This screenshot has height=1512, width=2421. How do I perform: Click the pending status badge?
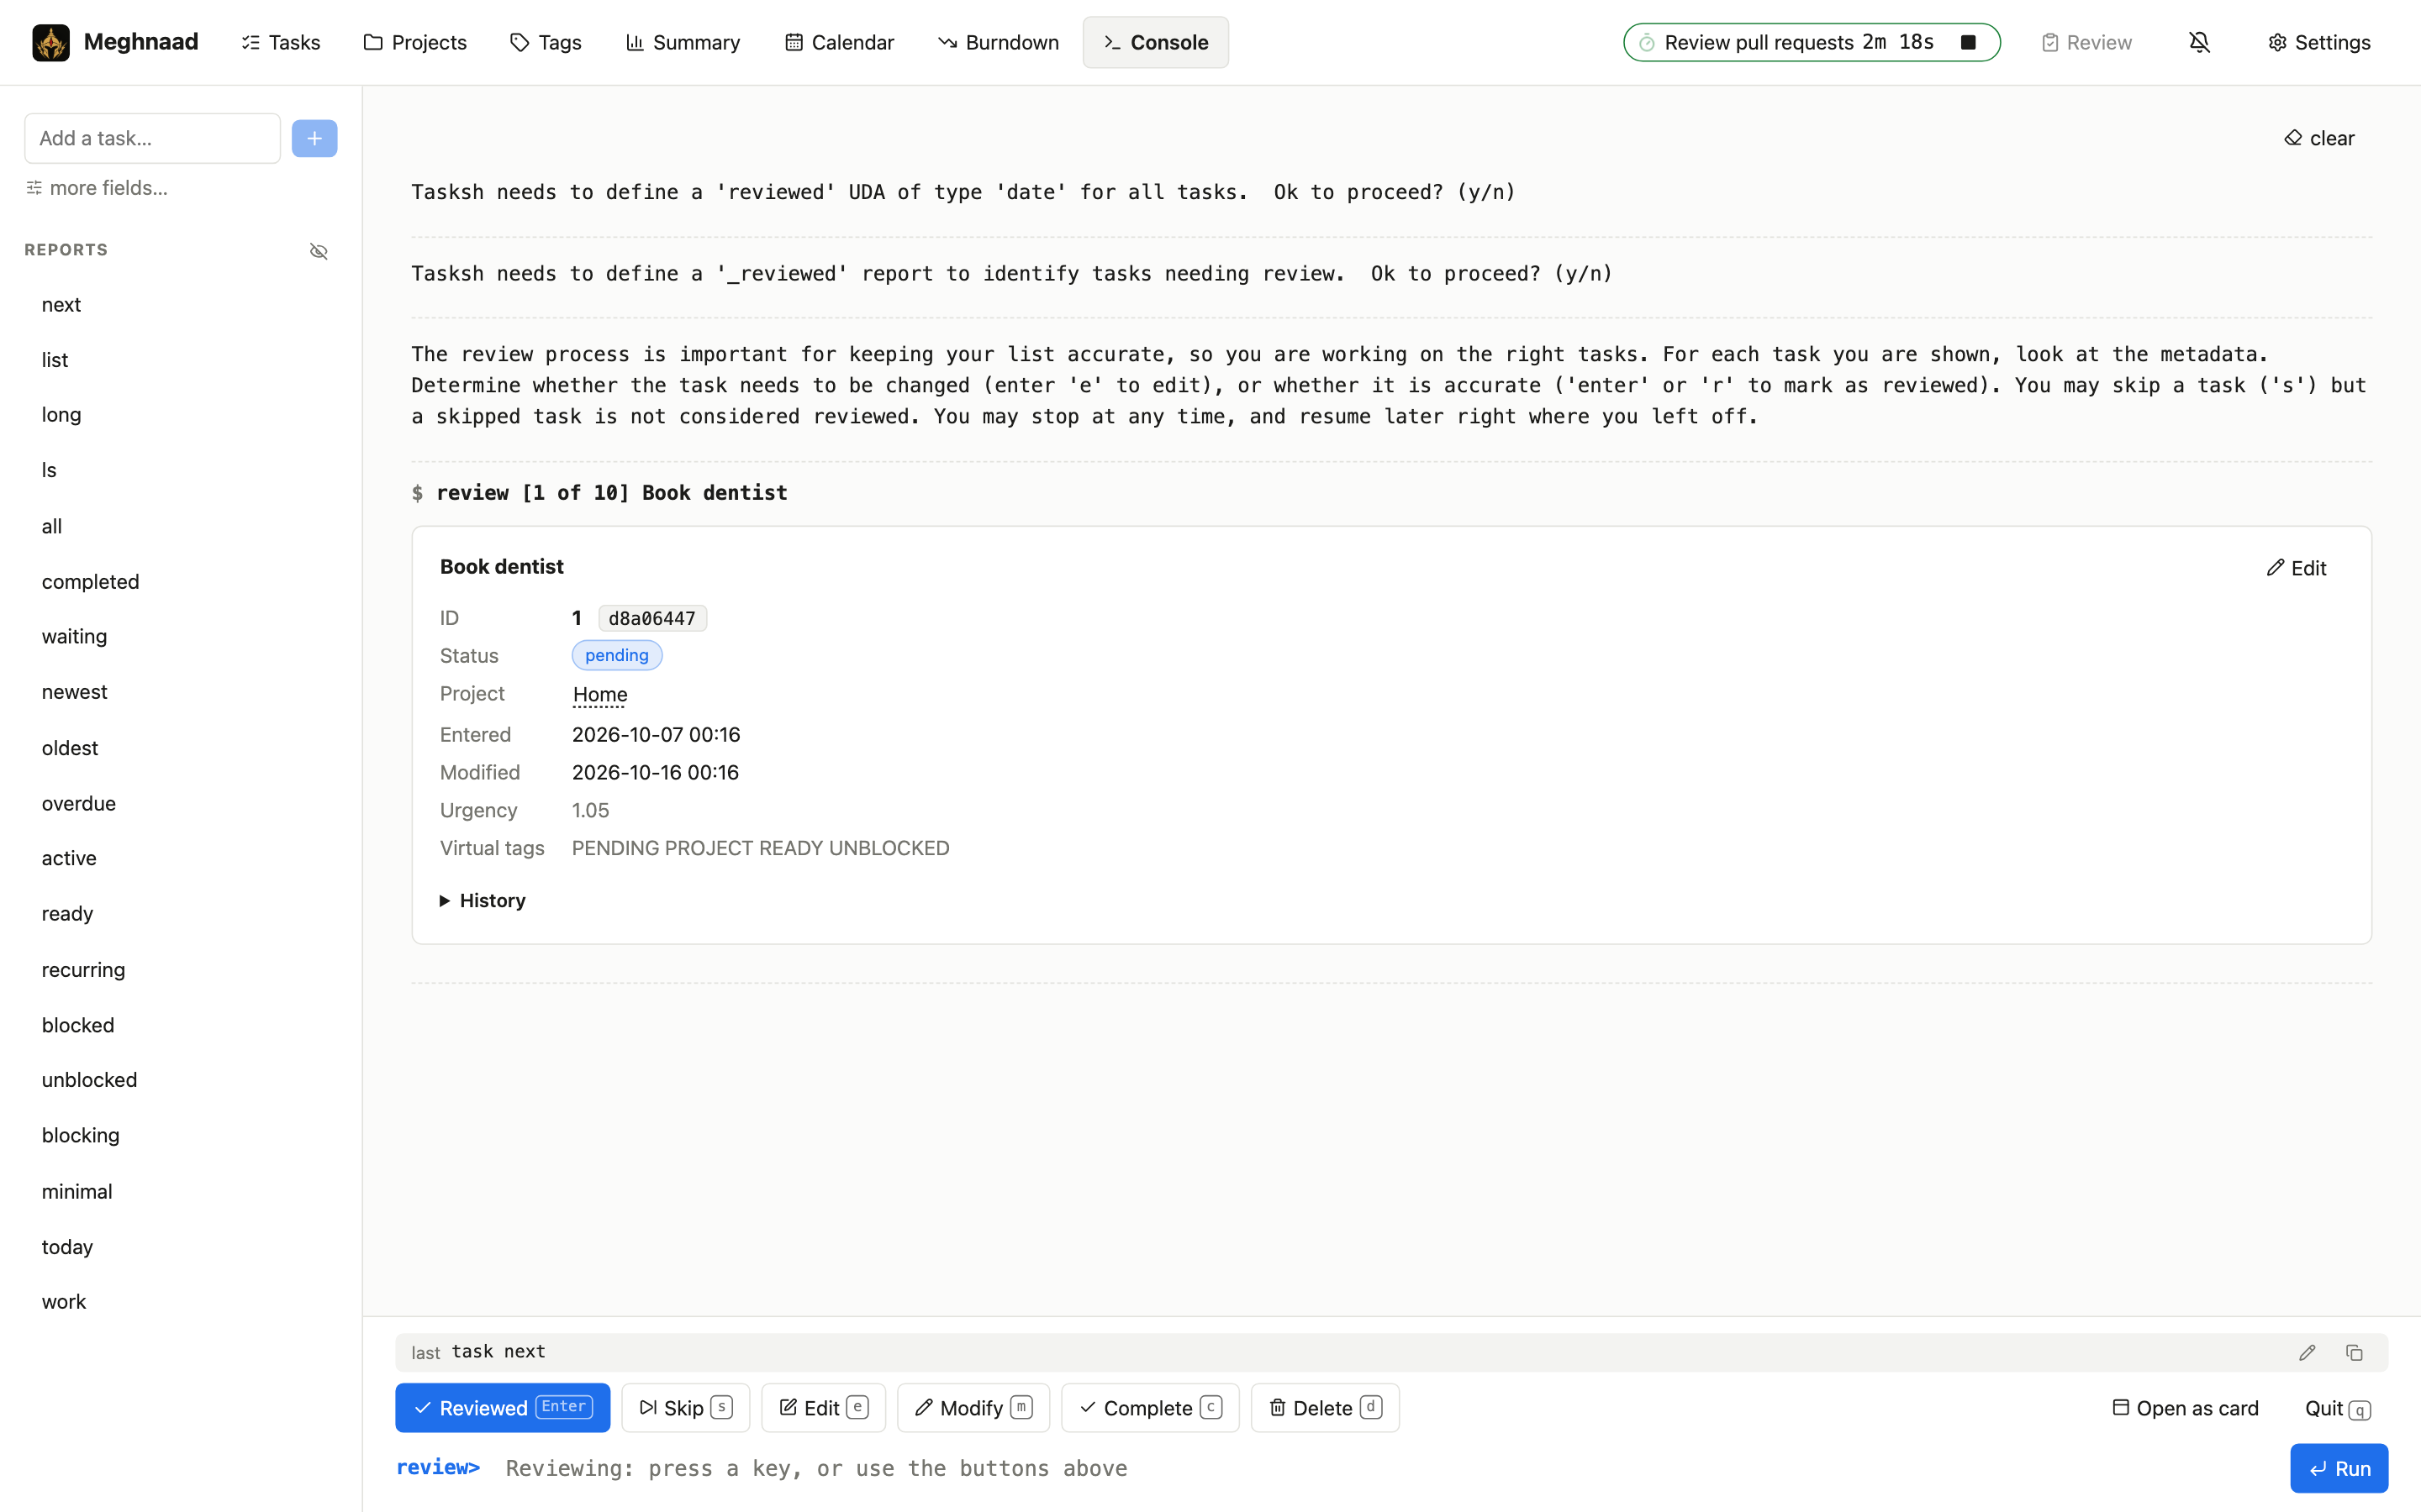[x=616, y=655]
